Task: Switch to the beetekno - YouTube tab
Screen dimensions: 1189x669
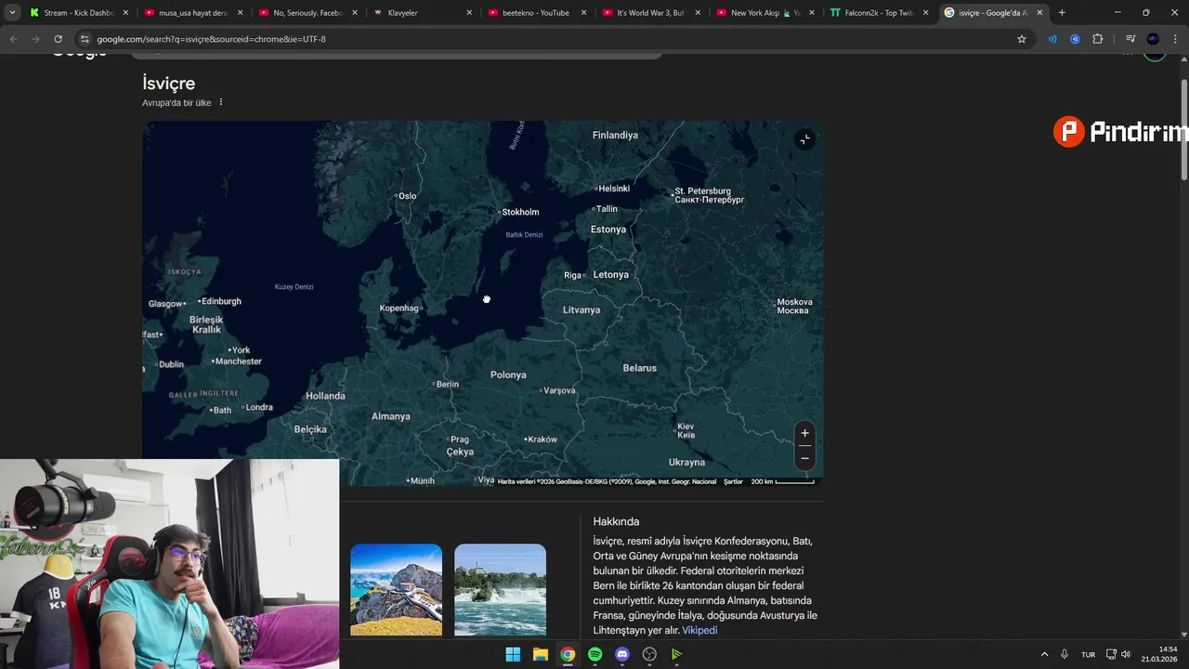Action: 537,13
